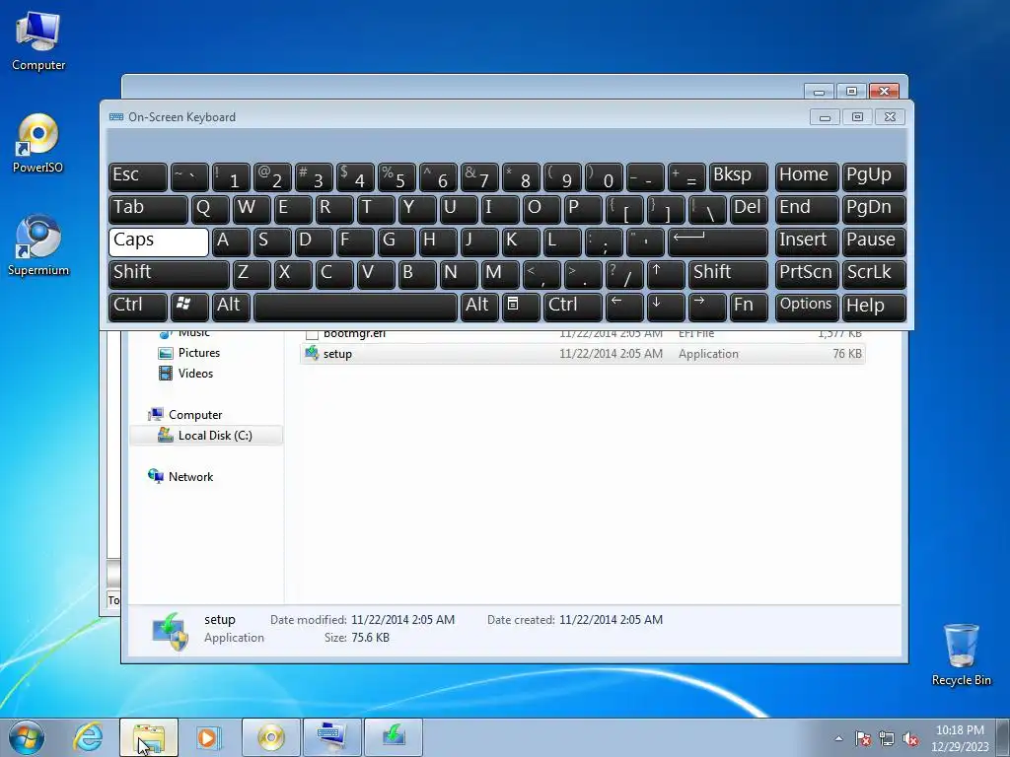This screenshot has width=1010, height=757.
Task: Click the backslash key
Action: click(707, 209)
